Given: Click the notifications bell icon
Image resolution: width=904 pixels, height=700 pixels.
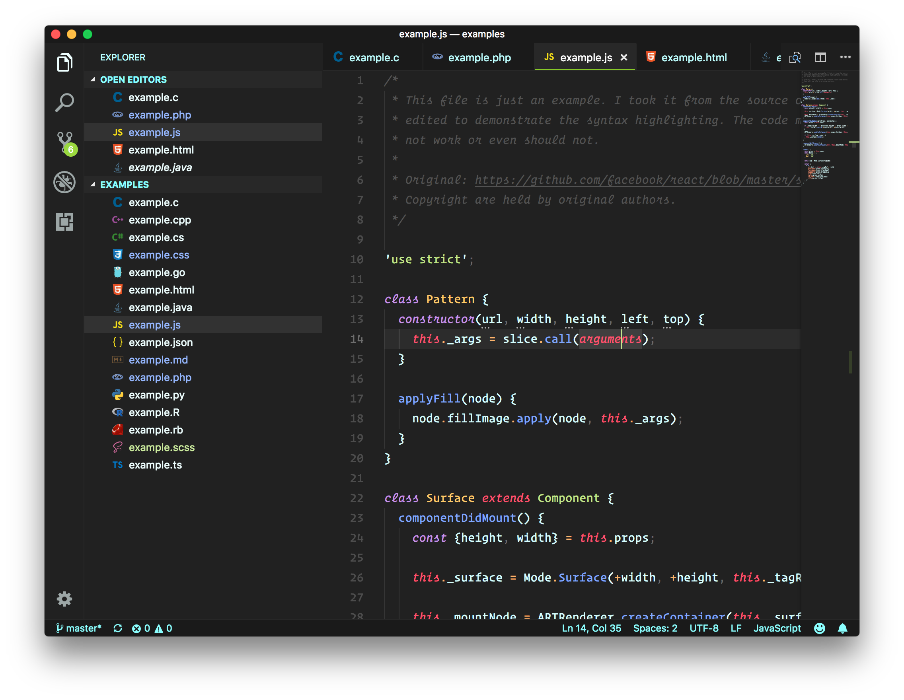Looking at the screenshot, I should pyautogui.click(x=842, y=628).
